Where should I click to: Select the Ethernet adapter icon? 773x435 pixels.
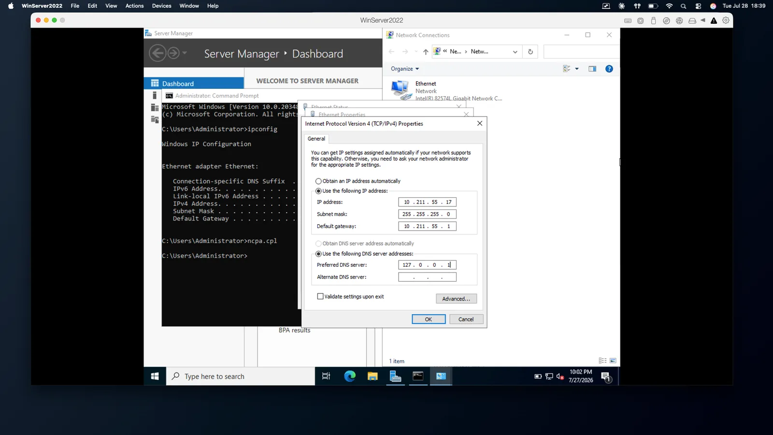401,90
